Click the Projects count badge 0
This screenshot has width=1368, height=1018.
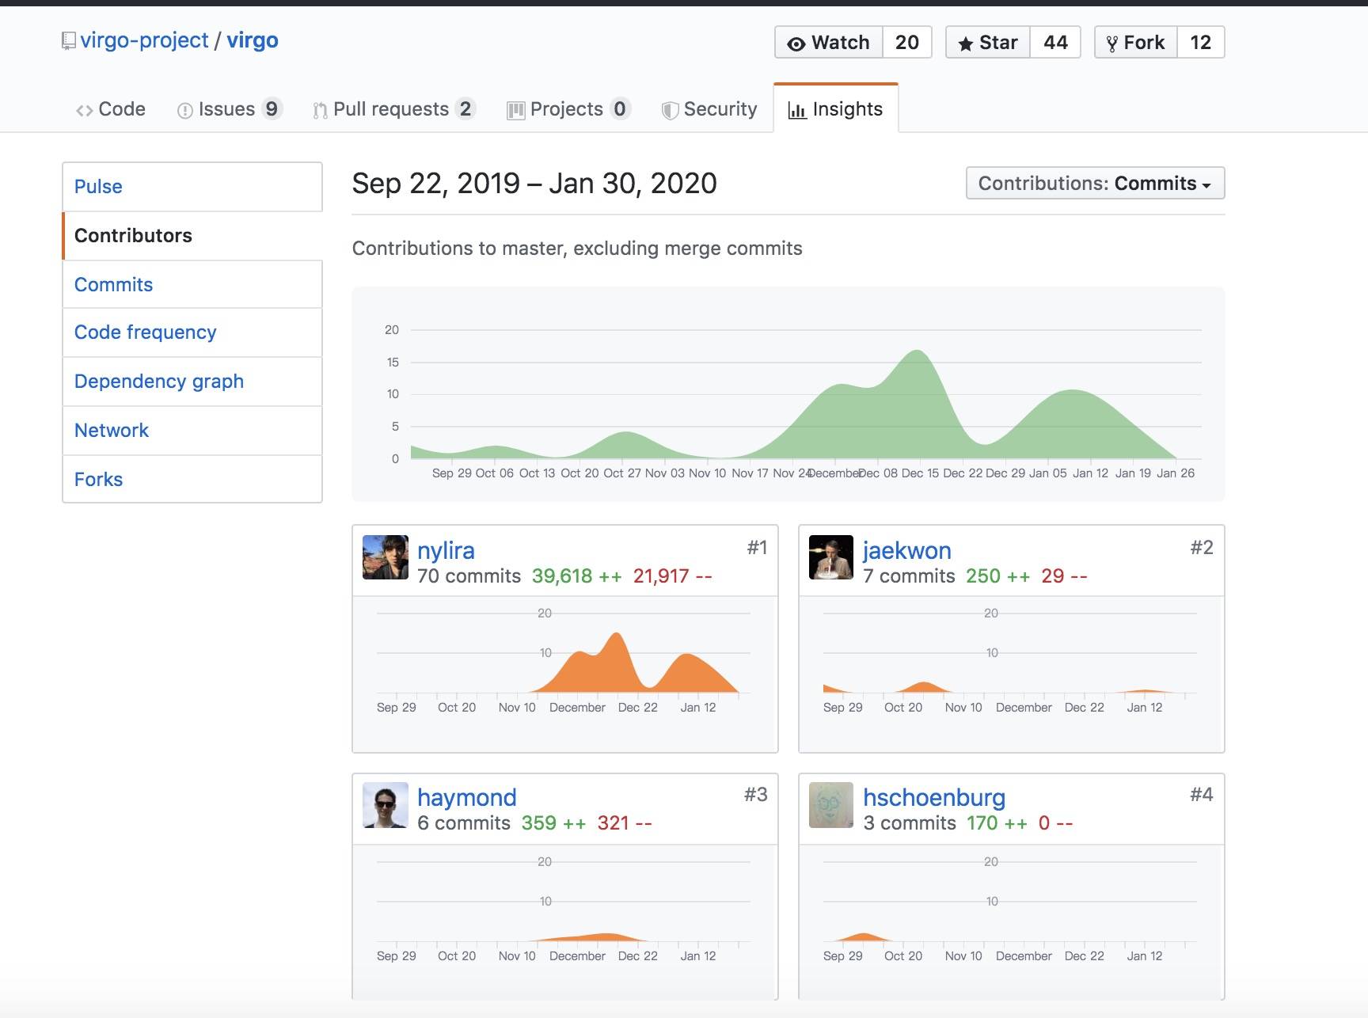pyautogui.click(x=620, y=108)
